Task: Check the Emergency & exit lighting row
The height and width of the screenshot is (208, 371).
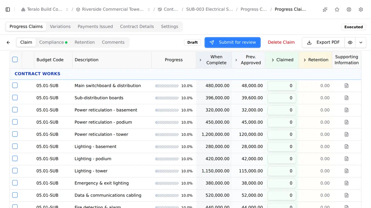Action: pyautogui.click(x=15, y=183)
